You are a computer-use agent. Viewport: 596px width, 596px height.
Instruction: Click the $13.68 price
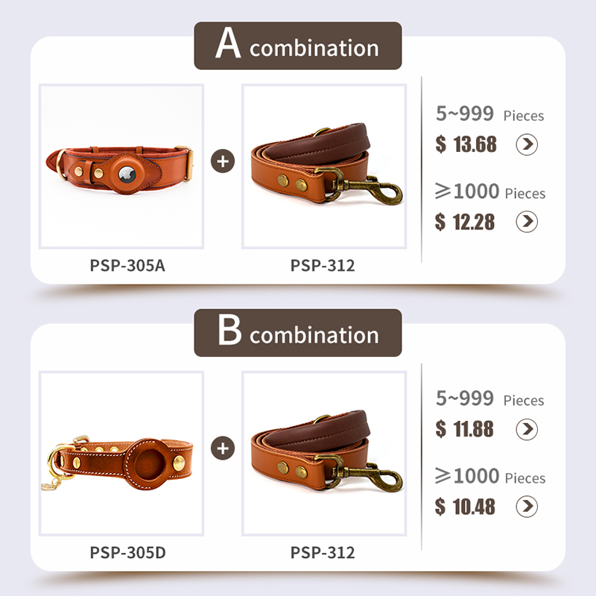point(466,144)
